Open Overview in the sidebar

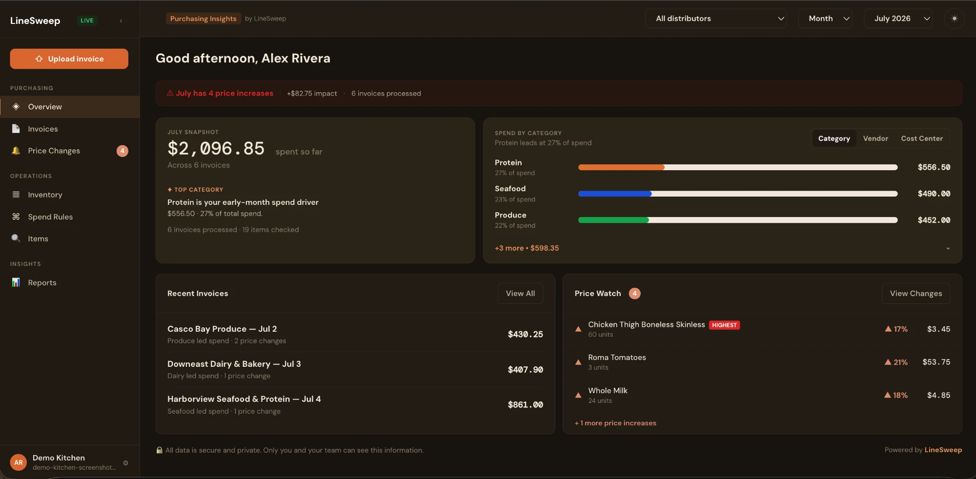(70, 107)
